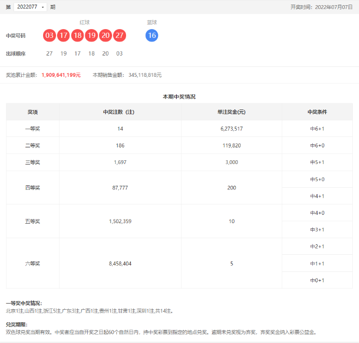Image resolution: width=359 pixels, height=343 pixels.
Task: Click red ball number 18
Action: tap(78, 35)
